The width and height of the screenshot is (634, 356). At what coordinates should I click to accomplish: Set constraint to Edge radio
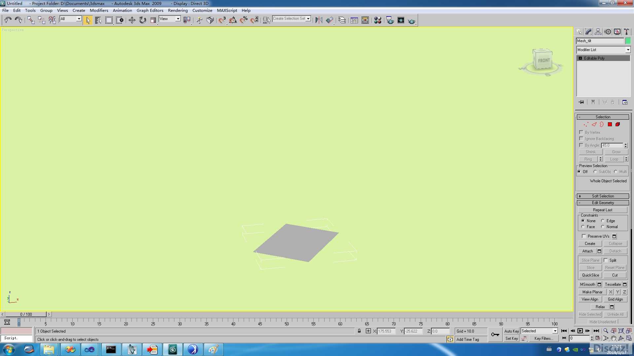603,221
